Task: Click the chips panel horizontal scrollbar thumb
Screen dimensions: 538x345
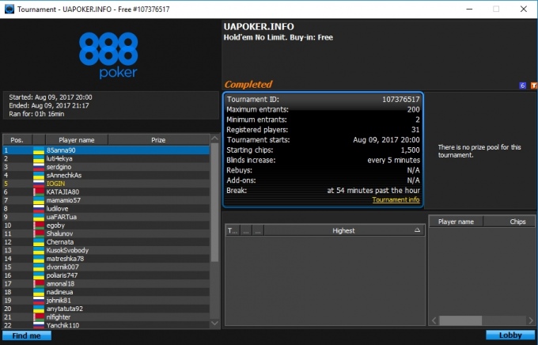Action: point(460,320)
